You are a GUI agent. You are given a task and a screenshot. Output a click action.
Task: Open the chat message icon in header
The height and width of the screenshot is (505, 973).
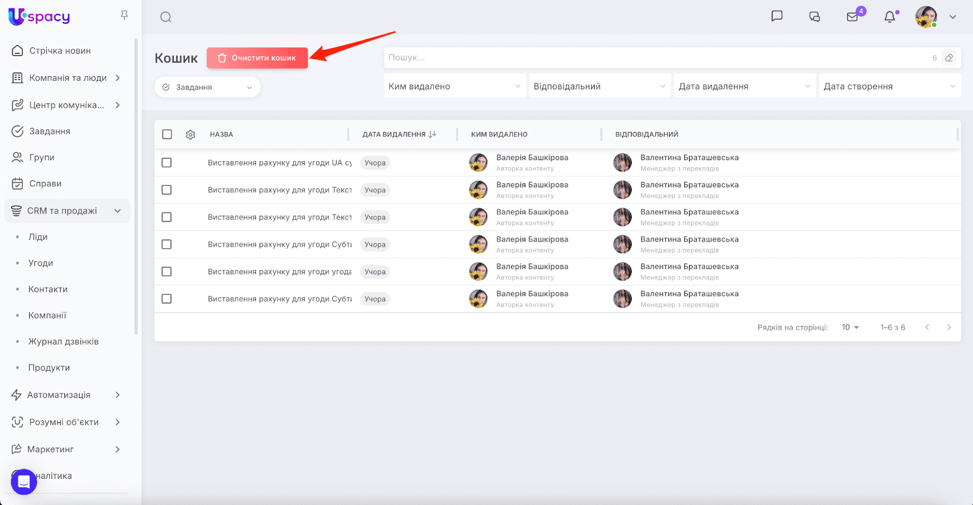(777, 16)
